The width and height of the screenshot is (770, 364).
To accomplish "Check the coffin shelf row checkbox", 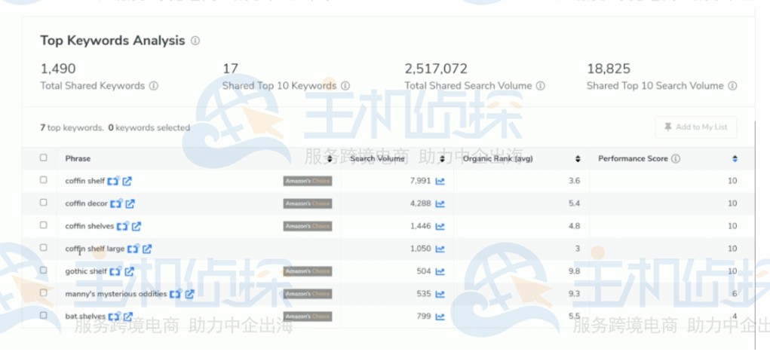I will coord(44,180).
